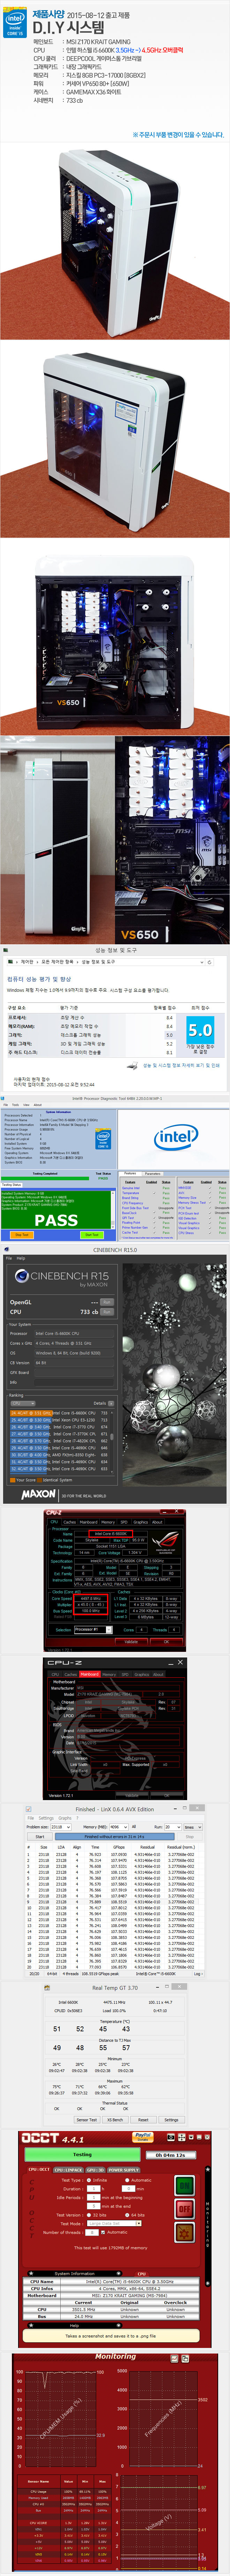Click Problem size field in LinX
This screenshot has width=230, height=2576.
[x=60, y=1827]
